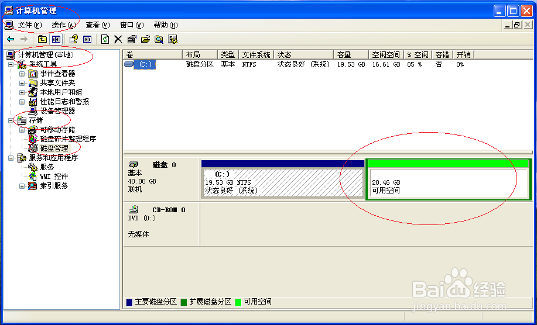Select 计算机管理(本地) root node

(x=46, y=55)
